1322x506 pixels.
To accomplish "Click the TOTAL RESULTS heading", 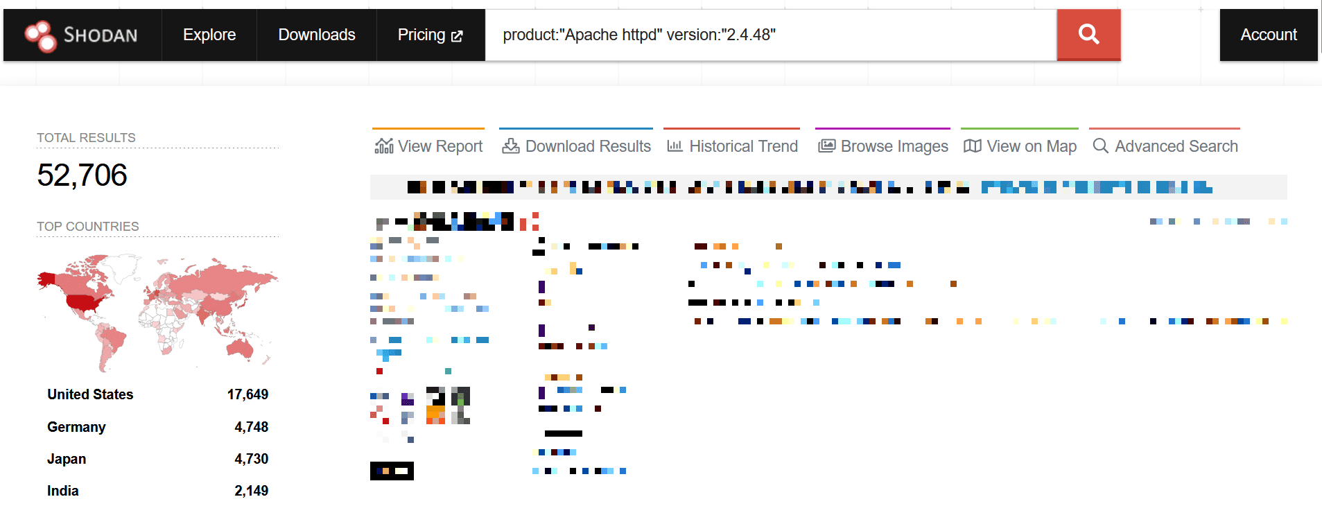I will [86, 138].
